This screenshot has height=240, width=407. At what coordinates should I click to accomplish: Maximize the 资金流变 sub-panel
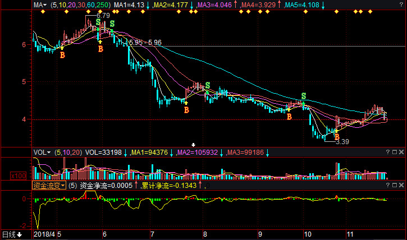394,184
